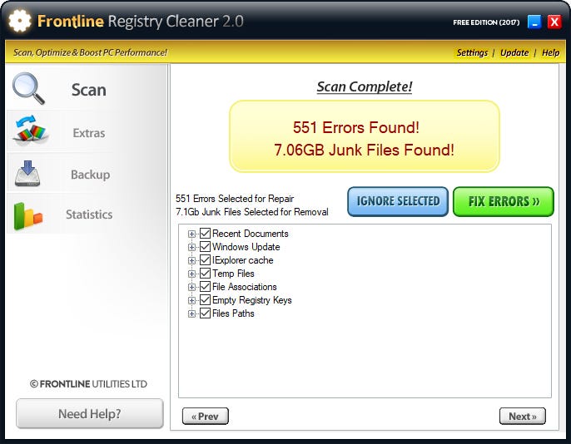Click the '551 Errors Found!' text
Viewport: 571px width, 444px height.
356,128
